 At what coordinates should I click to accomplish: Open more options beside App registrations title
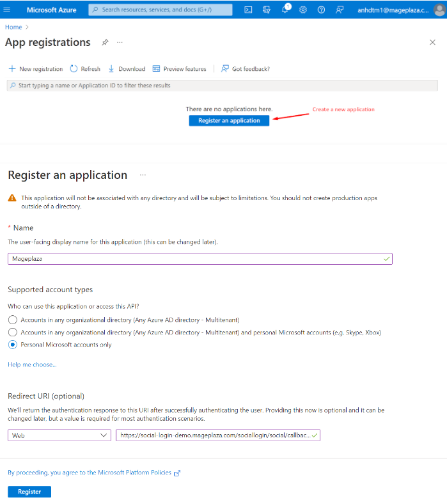coord(120,42)
